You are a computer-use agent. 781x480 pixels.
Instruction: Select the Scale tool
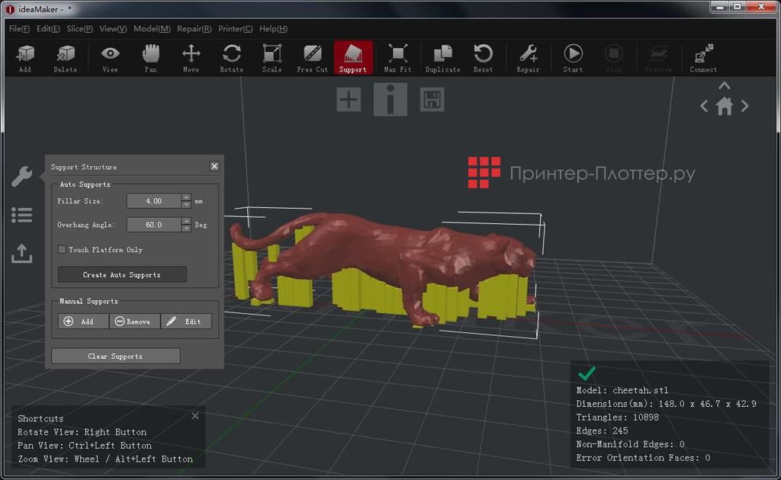[272, 57]
